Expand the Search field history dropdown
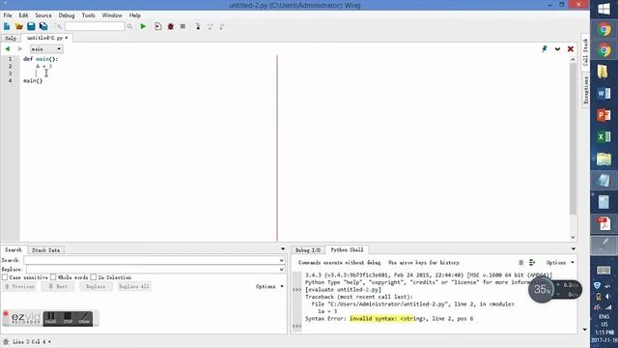Screen dimensions: 618x348 click(x=281, y=260)
